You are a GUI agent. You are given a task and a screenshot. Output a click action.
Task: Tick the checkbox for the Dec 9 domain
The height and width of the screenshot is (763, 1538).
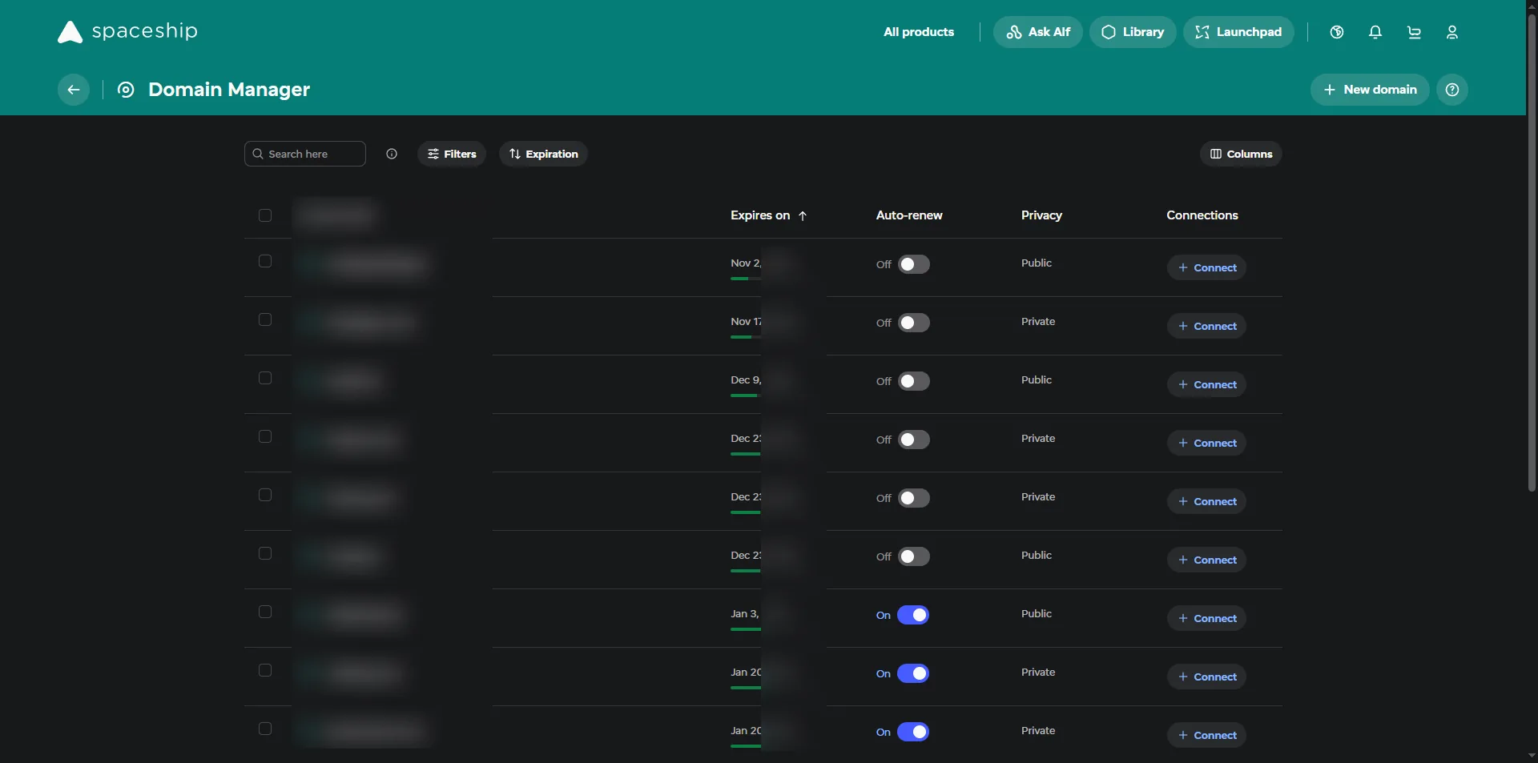click(x=265, y=378)
